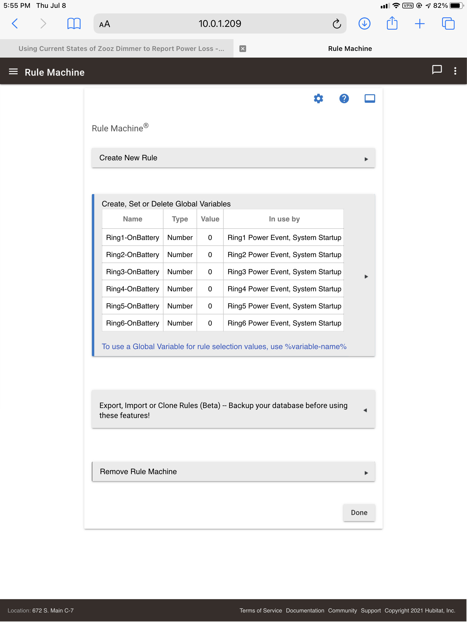Close the tab using the x button

(x=243, y=49)
